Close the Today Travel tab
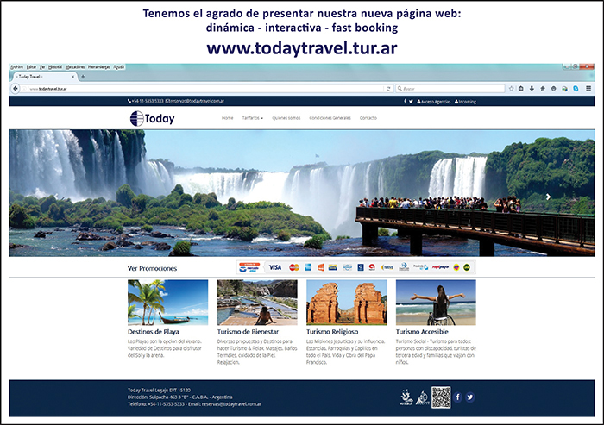The width and height of the screenshot is (604, 425). tap(72, 77)
